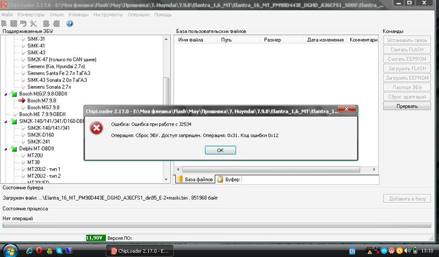Click the red arrow icon beside Bosch M7.9.8

(22, 101)
